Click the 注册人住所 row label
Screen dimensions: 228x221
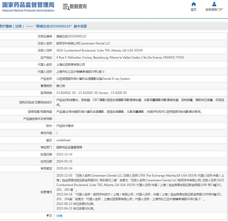coord(45,50)
